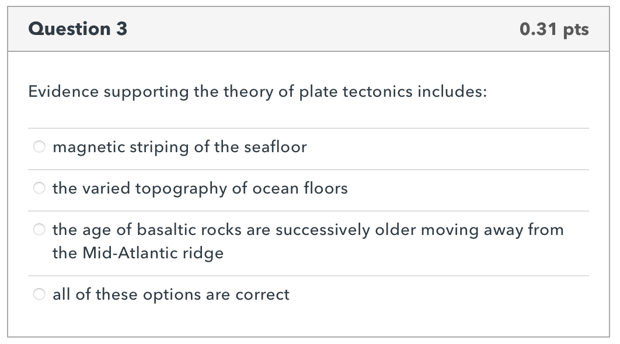The width and height of the screenshot is (620, 344).
Task: Select the radio button for varied topography of ocean floors
Action: [x=39, y=188]
